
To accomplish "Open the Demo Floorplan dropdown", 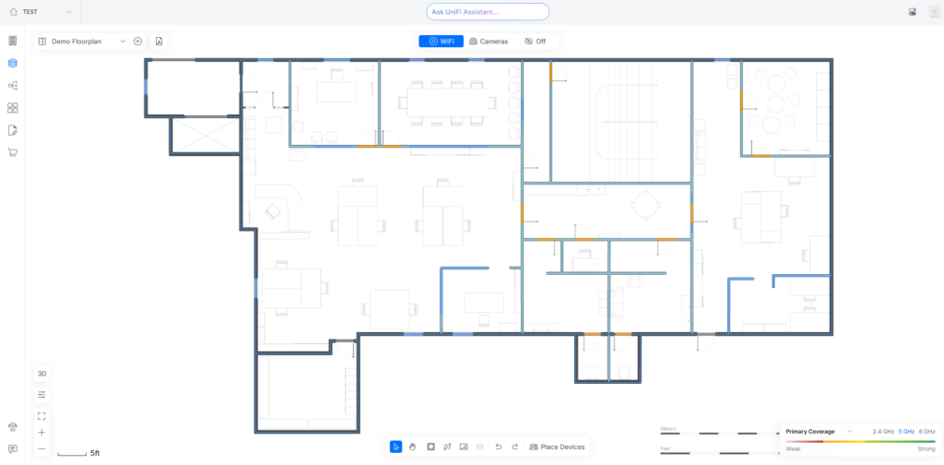I will (81, 41).
